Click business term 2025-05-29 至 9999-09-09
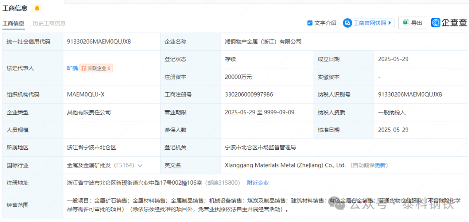469x222 pixels. pos(260,113)
